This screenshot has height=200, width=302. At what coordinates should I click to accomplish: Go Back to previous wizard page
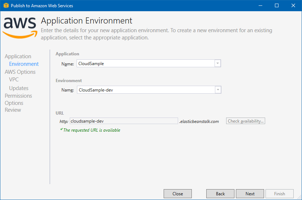pyautogui.click(x=220, y=193)
